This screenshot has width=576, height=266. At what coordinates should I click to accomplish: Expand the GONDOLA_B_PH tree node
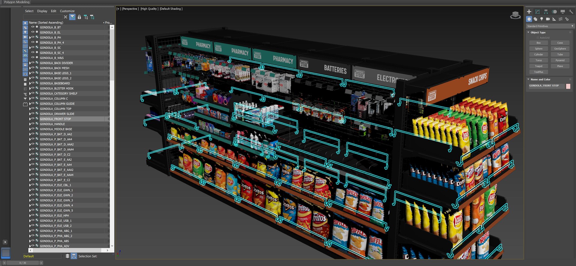pyautogui.click(x=30, y=37)
